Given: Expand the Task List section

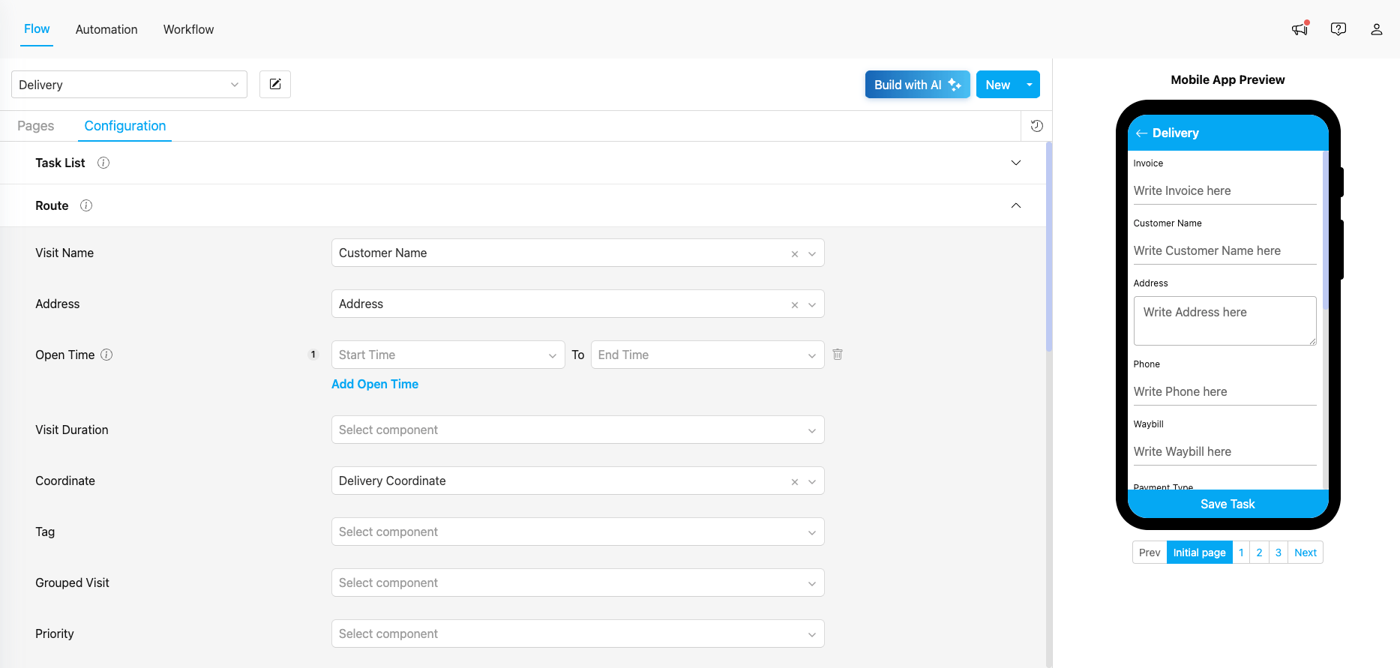Looking at the screenshot, I should click(x=1016, y=163).
